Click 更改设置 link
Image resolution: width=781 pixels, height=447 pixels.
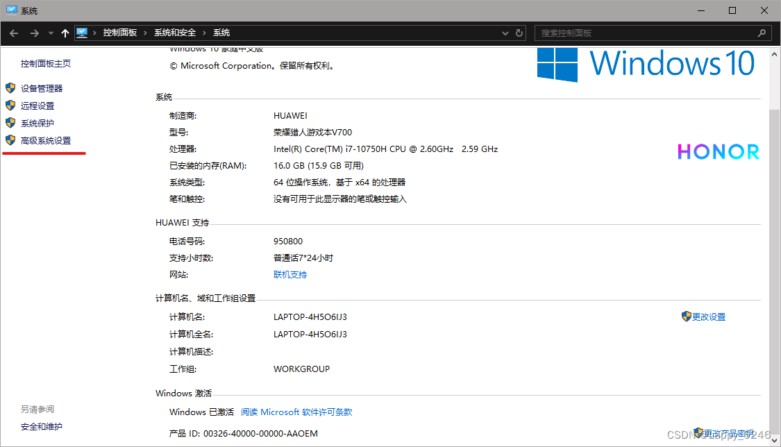pos(709,317)
